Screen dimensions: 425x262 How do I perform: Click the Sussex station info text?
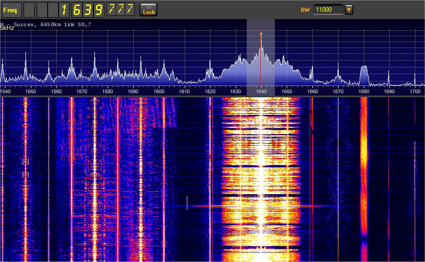tap(45, 24)
